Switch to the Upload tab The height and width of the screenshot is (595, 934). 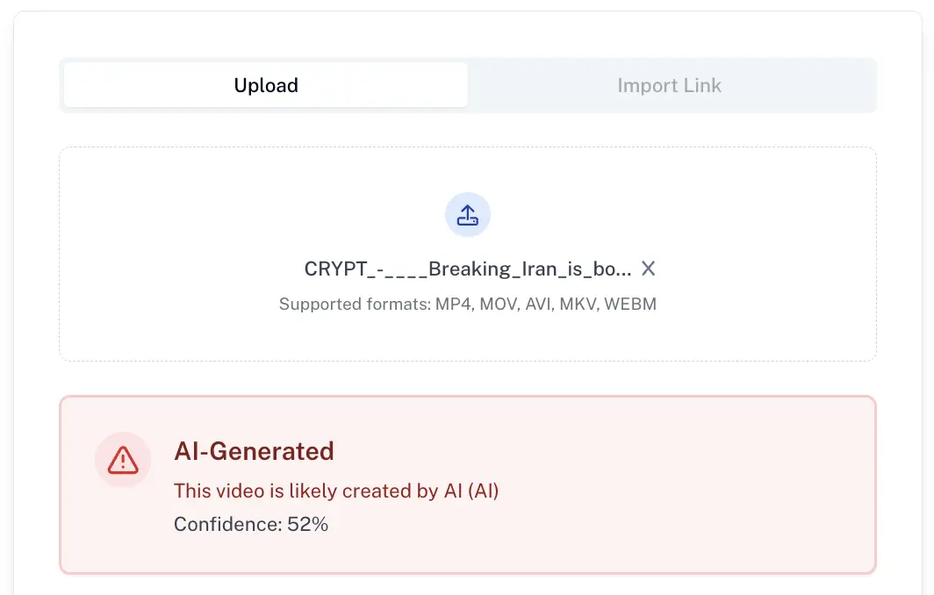point(265,85)
